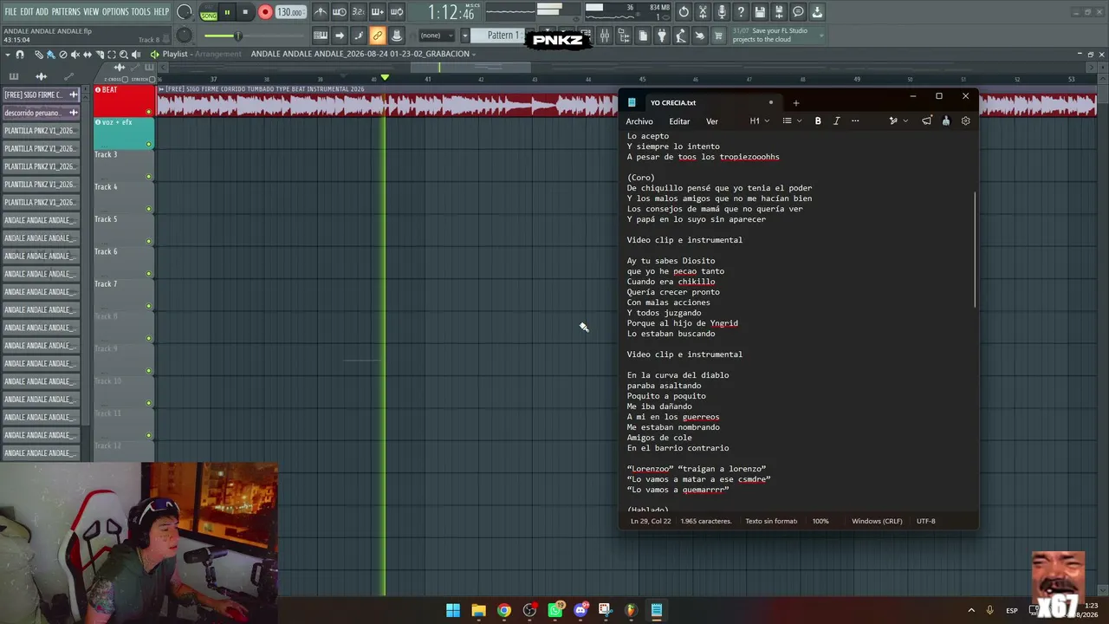Screen dimensions: 1109x624
Task: Click the Notepad vertical scrollbar
Action: point(976,250)
